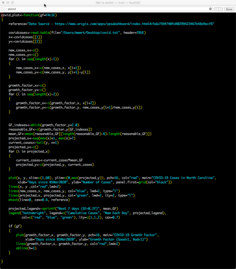The width and height of the screenshot is (236, 269).
Task: Click the 'GF_indexes<-which' line
Action: 44,125
